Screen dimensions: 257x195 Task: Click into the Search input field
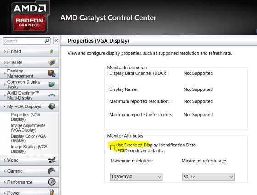[x=24, y=41]
